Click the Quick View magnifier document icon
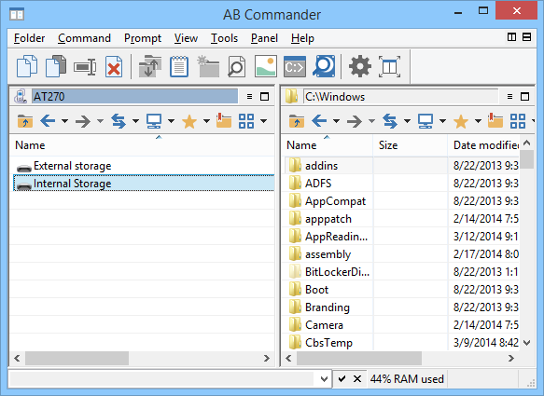Image resolution: width=544 pixels, height=396 pixels. pyautogui.click(x=236, y=66)
